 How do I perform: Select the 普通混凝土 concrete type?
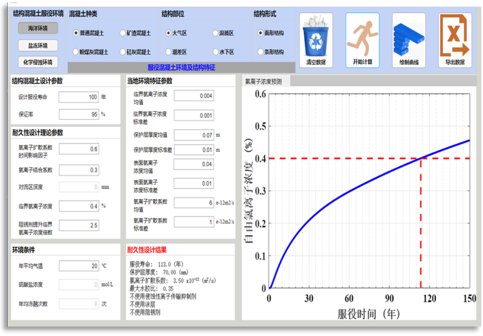click(76, 33)
